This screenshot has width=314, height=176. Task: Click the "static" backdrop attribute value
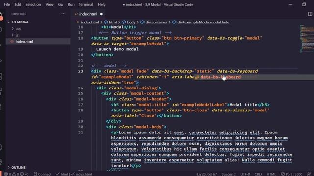pos(204,71)
